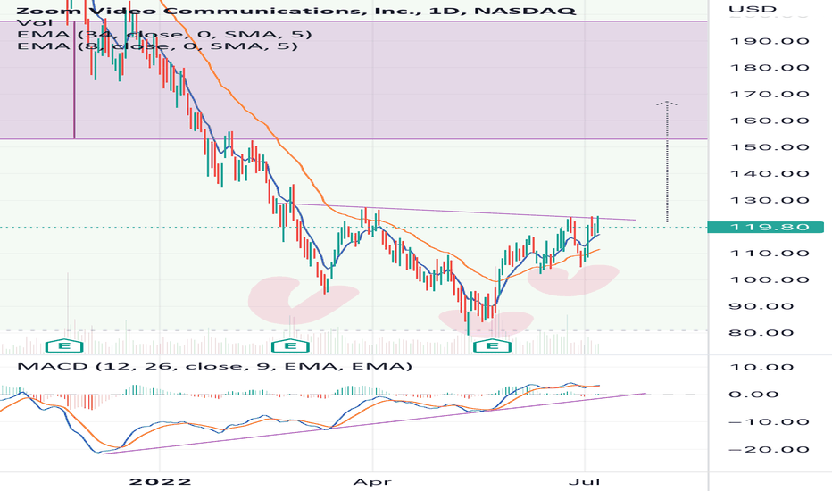Select the EMA (8, close, 0, SMA, 5) legend
The image size is (832, 491).
click(x=158, y=46)
